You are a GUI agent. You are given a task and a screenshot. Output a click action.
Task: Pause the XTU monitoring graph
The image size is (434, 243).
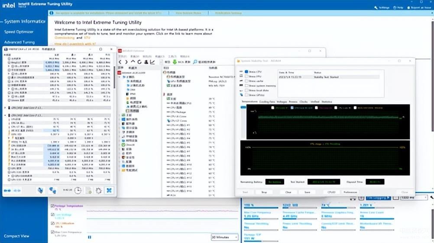coord(89,237)
